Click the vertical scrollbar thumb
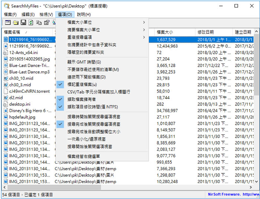 click(256, 65)
